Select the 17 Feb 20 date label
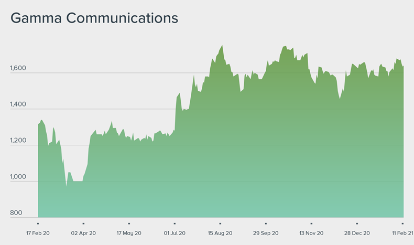Image resolution: width=414 pixels, height=245 pixels. (x=38, y=232)
